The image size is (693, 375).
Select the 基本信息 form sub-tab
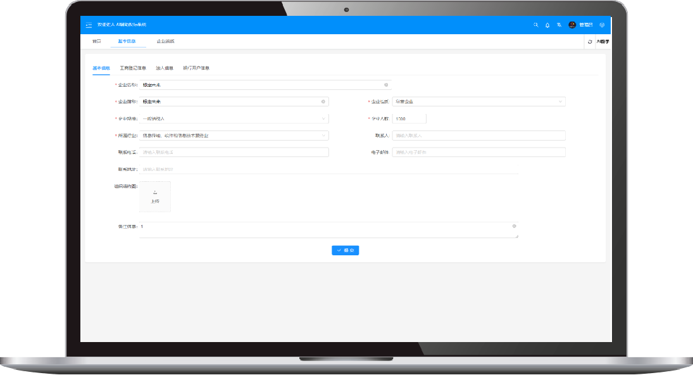[101, 68]
